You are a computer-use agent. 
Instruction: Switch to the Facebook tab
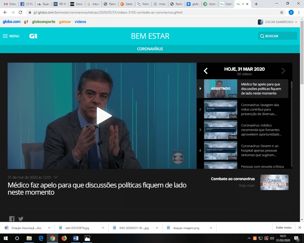[26, 4]
